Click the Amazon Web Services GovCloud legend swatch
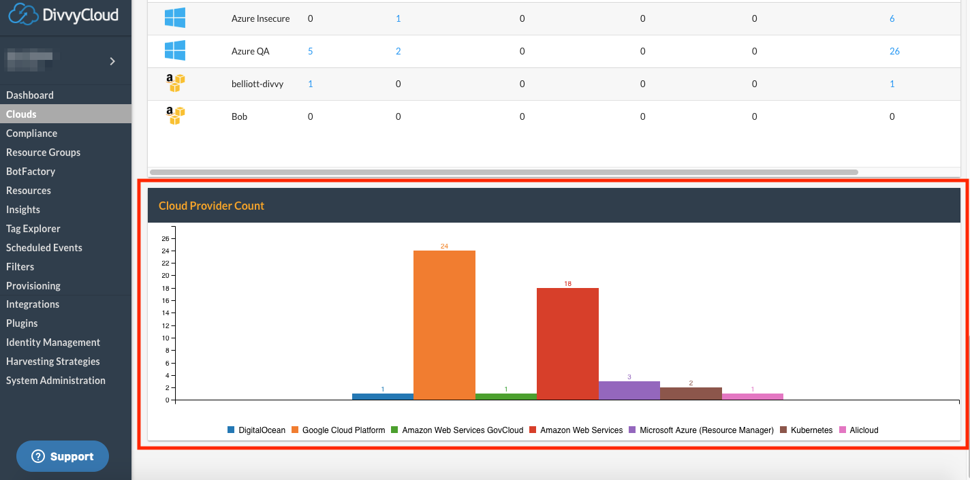This screenshot has width=970, height=480. [x=395, y=430]
